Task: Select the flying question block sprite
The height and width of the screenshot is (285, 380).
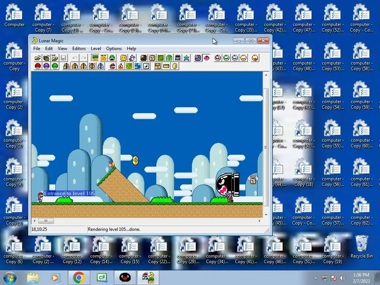Action: click(x=253, y=180)
